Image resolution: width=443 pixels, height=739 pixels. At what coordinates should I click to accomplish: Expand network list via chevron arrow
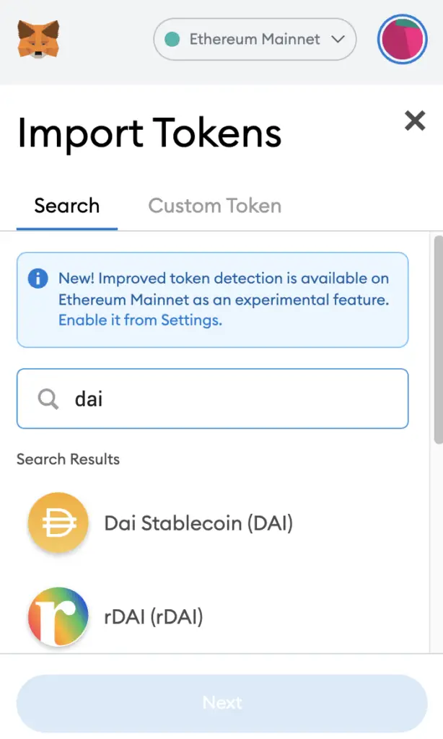point(338,39)
